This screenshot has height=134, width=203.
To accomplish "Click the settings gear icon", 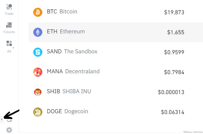I will click(9, 130).
